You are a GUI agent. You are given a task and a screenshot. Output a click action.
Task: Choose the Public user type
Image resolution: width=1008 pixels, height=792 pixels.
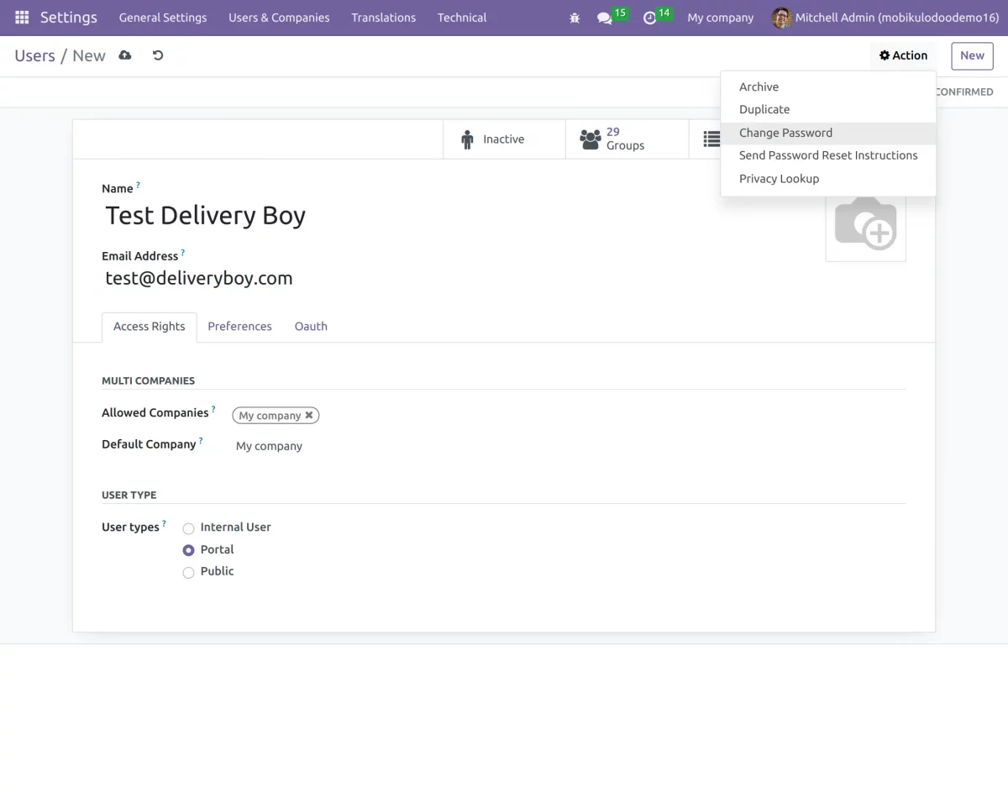(x=188, y=572)
